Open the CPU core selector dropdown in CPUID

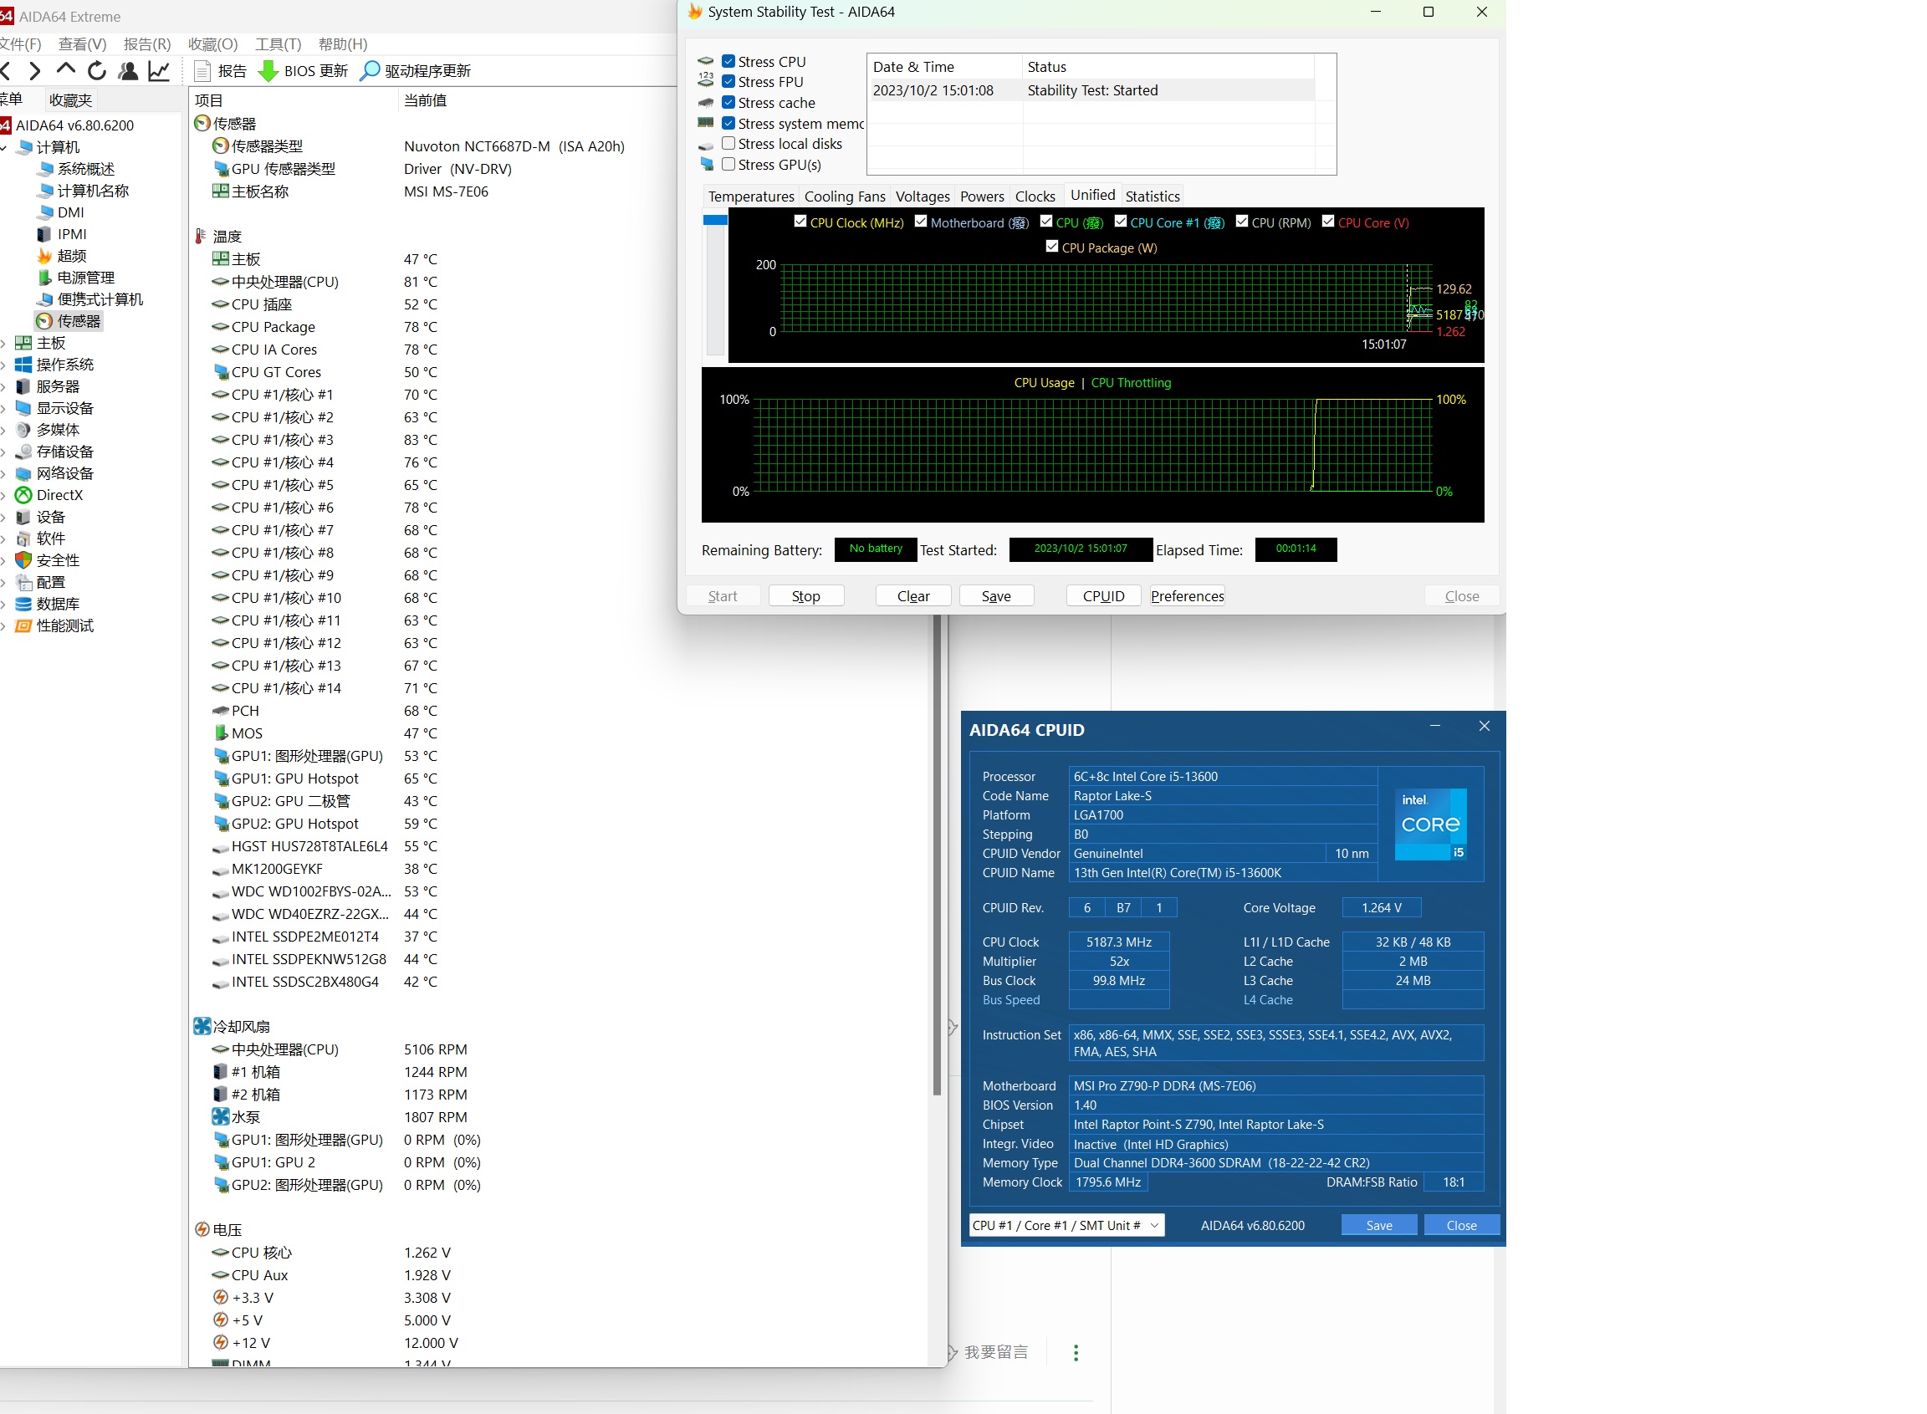(1154, 1226)
